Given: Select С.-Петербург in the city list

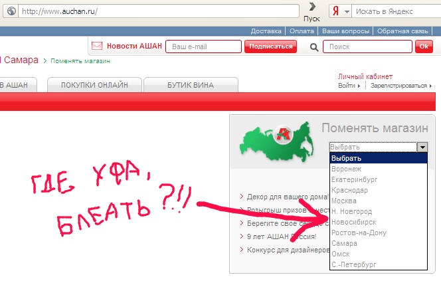Looking at the screenshot, I should click(x=379, y=264).
